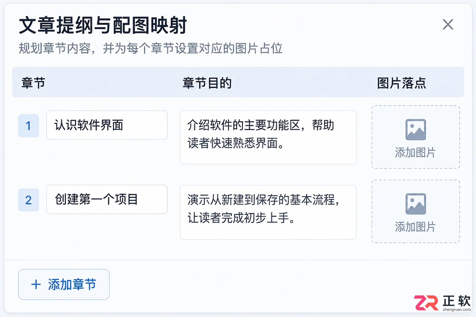Click the red ZR logo icon
The image size is (476, 317).
(x=426, y=303)
